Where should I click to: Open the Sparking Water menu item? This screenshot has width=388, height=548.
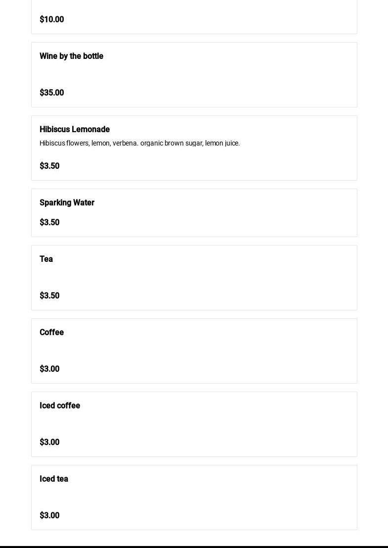(x=194, y=213)
